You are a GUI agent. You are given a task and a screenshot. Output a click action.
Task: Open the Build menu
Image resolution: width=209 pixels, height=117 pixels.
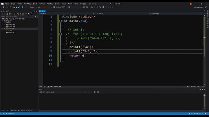pyautogui.click(x=35, y=4)
